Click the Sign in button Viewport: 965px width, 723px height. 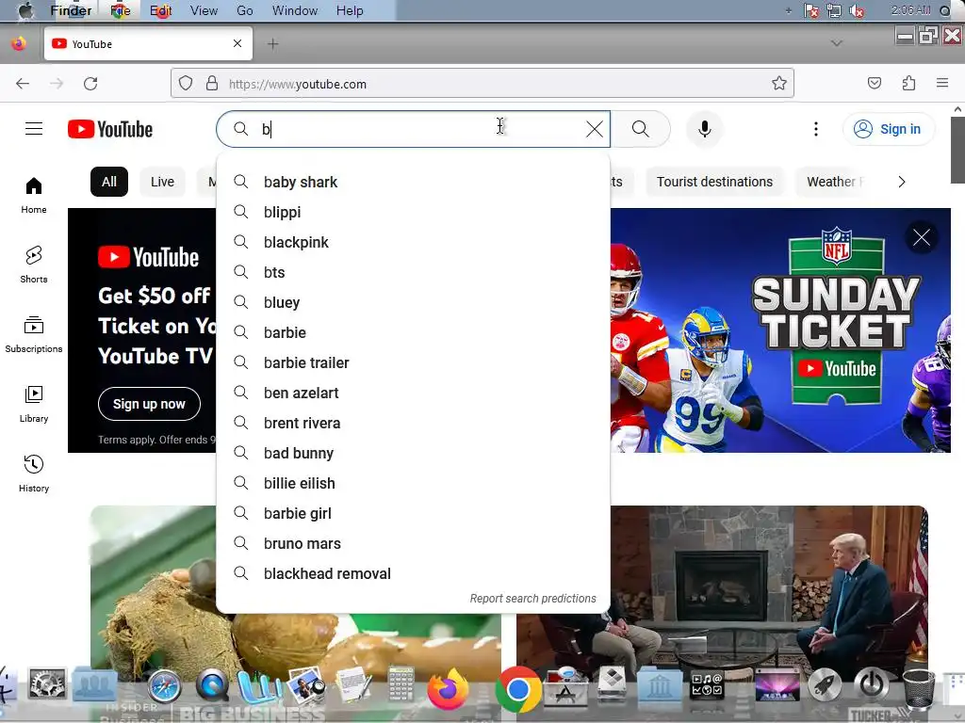(888, 129)
